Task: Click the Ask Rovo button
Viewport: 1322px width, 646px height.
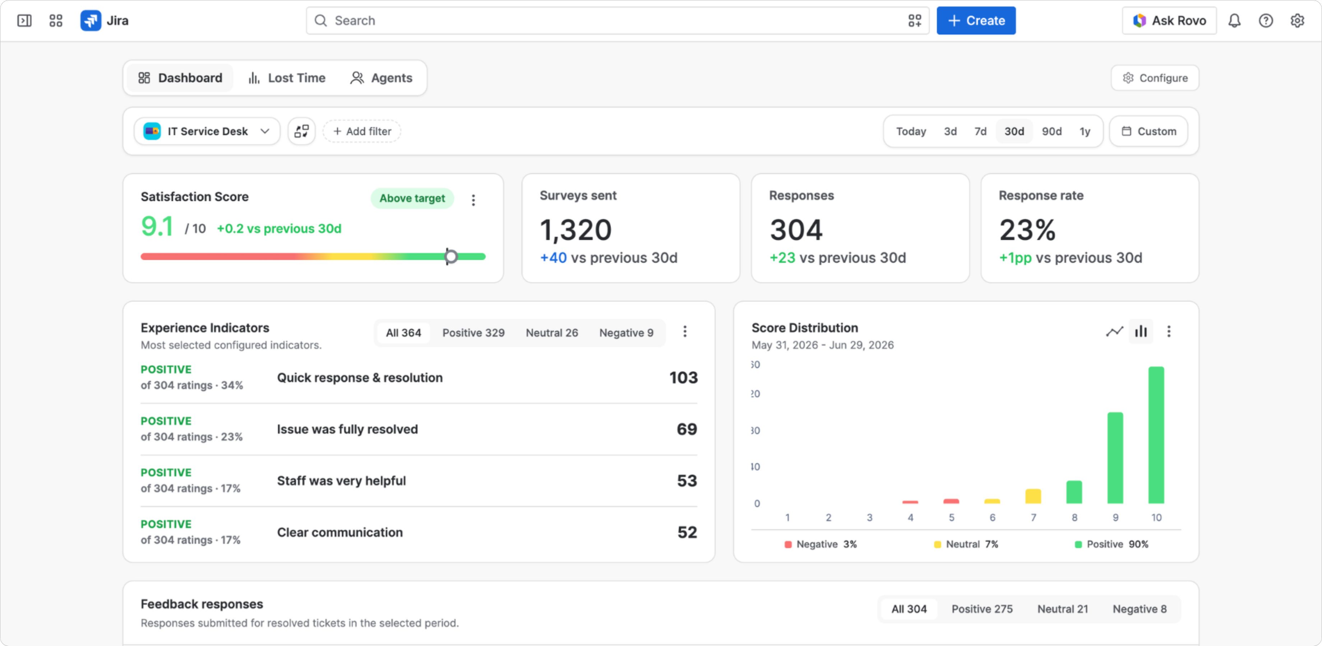Action: point(1169,20)
